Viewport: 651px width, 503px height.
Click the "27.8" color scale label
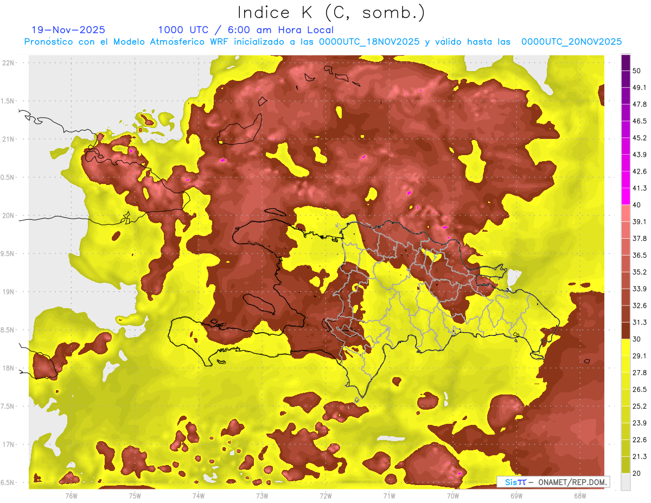[639, 373]
